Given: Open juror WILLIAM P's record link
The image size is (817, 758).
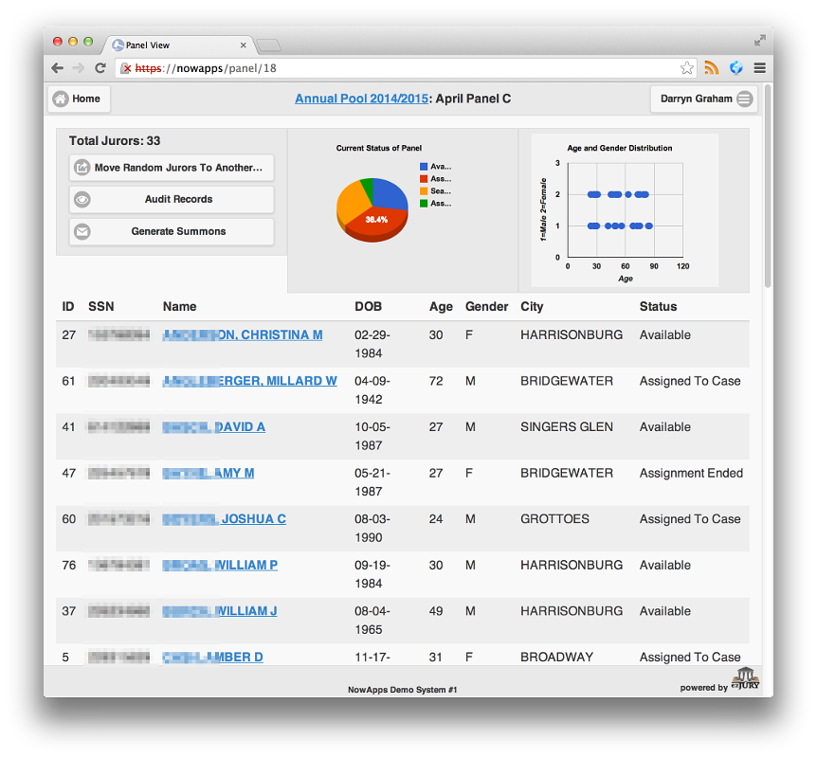Looking at the screenshot, I should 220,566.
